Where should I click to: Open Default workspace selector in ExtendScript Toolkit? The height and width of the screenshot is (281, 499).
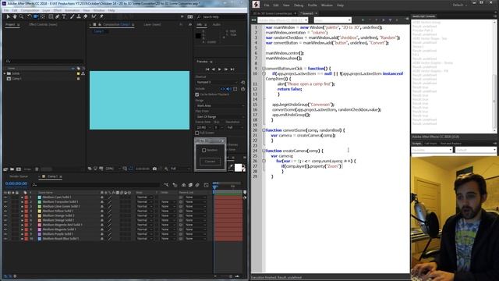[460, 5]
